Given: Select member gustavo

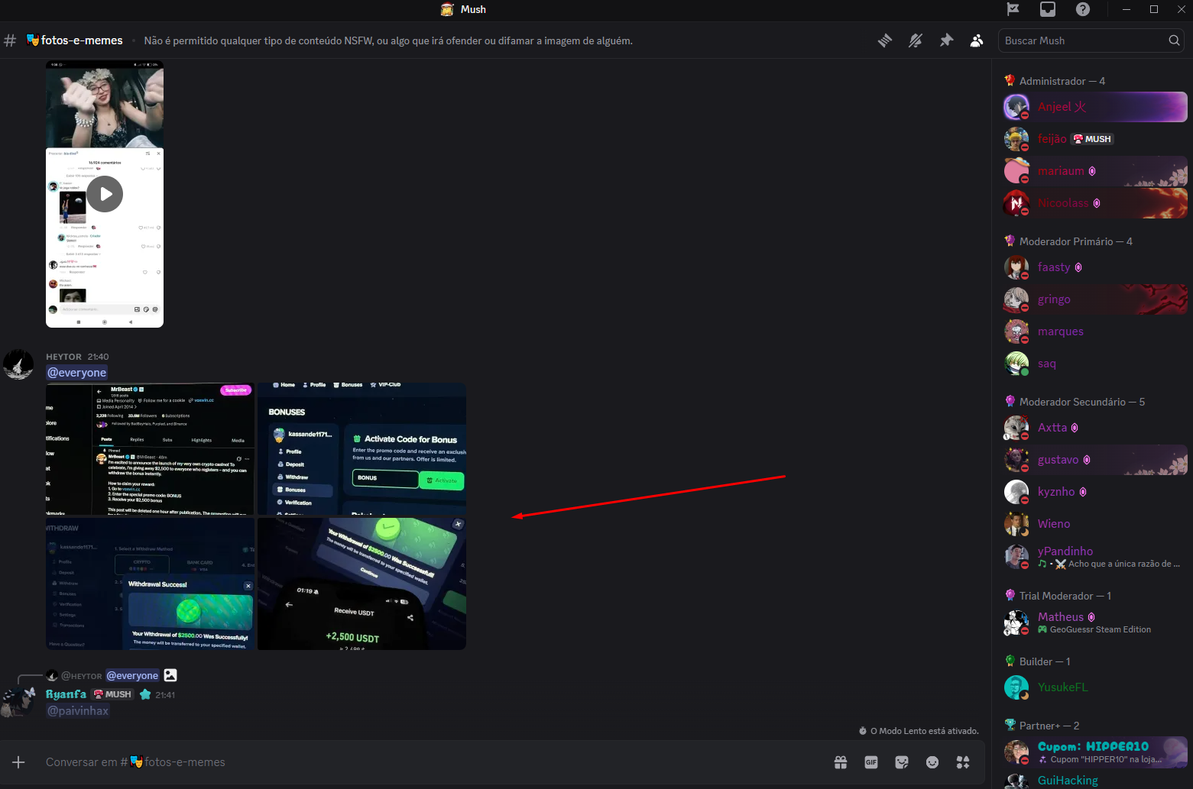Looking at the screenshot, I should tap(1094, 460).
